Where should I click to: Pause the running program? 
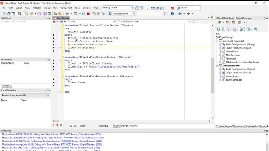point(84,13)
